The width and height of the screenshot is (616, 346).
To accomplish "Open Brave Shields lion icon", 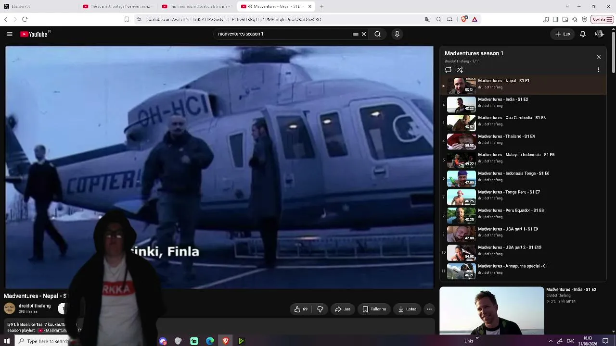I will click(x=464, y=19).
